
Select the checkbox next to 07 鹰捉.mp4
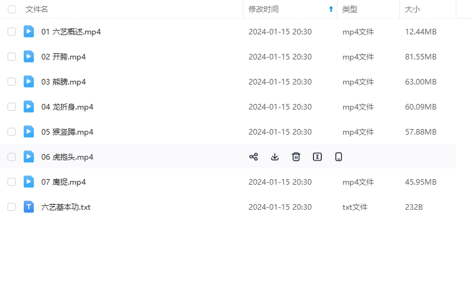(11, 182)
